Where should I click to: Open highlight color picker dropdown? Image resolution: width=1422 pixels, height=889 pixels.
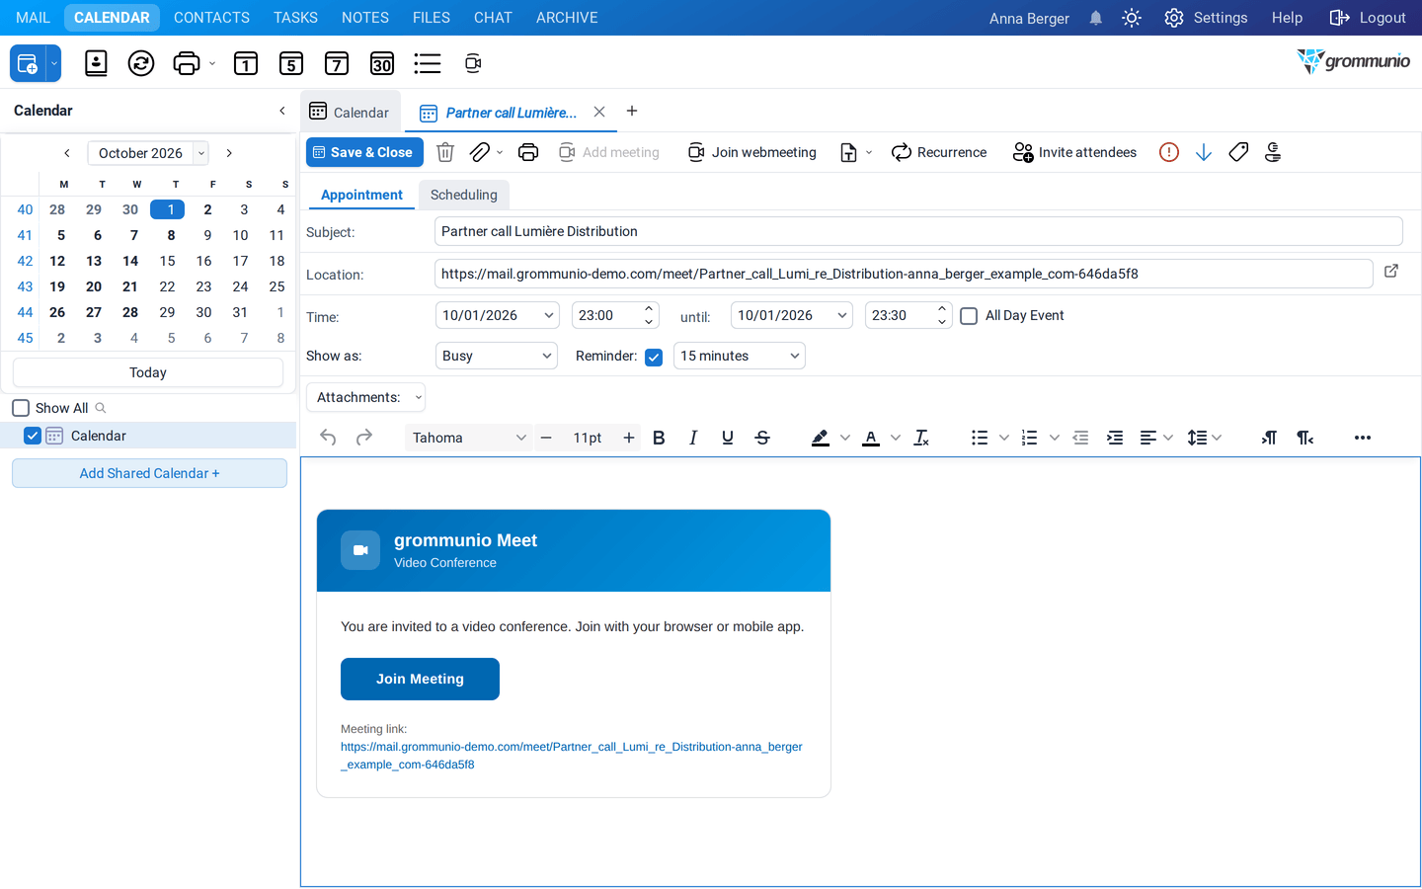pyautogui.click(x=845, y=438)
